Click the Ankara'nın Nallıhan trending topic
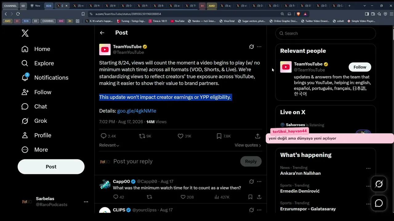 (x=300, y=173)
